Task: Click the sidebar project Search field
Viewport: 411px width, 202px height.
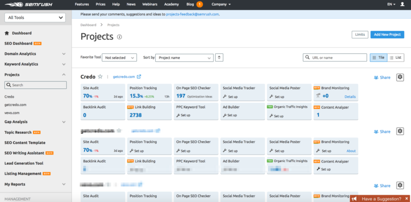Action: pyautogui.click(x=36, y=85)
